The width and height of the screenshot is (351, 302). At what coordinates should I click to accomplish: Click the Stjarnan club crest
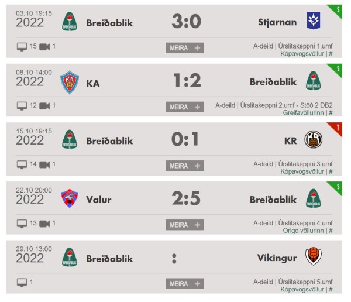coord(313,20)
